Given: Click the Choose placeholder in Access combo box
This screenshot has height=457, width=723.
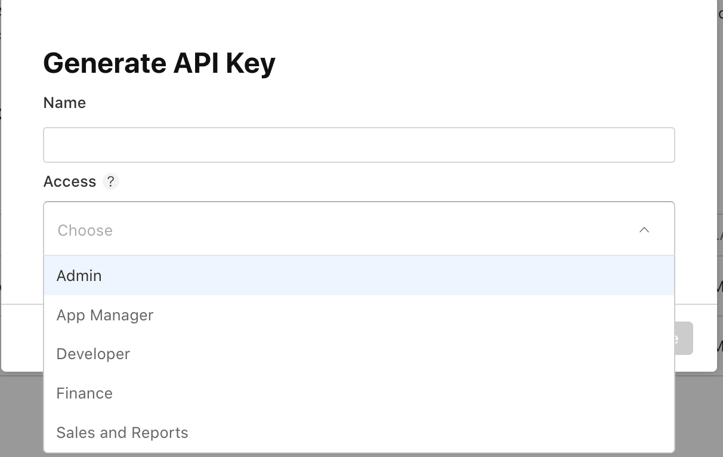Looking at the screenshot, I should [85, 230].
